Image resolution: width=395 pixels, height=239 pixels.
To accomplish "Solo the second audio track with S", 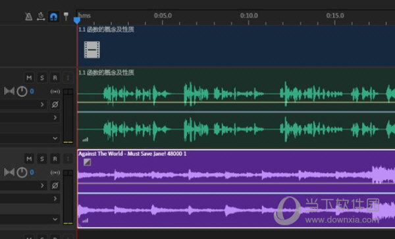I will pyautogui.click(x=42, y=159).
